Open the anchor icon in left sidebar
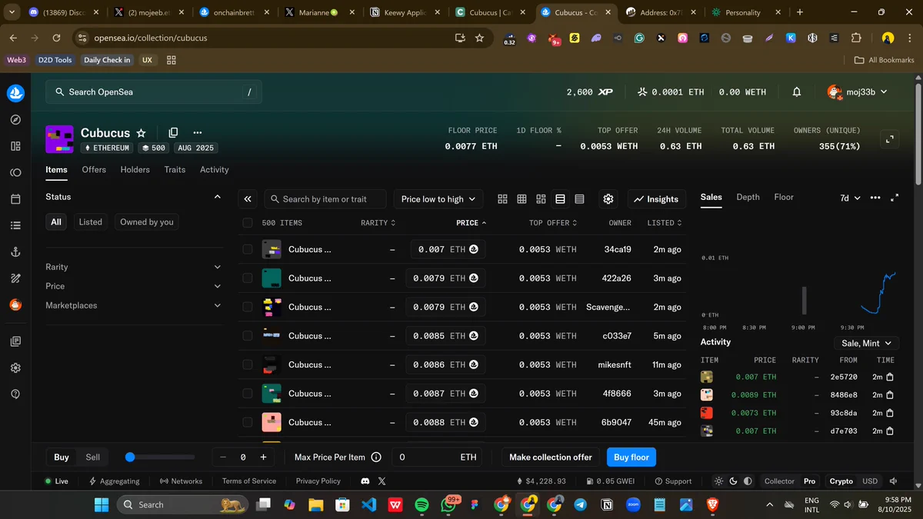The width and height of the screenshot is (923, 519). click(15, 252)
